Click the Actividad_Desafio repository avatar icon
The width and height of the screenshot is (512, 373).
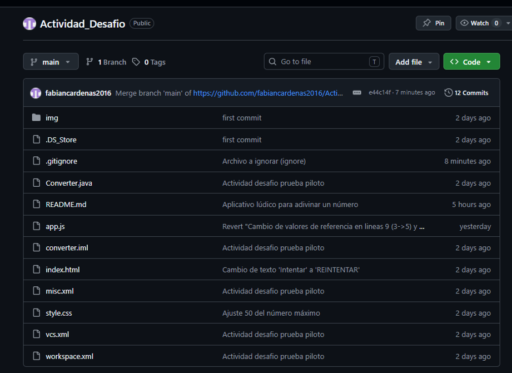pyautogui.click(x=29, y=23)
